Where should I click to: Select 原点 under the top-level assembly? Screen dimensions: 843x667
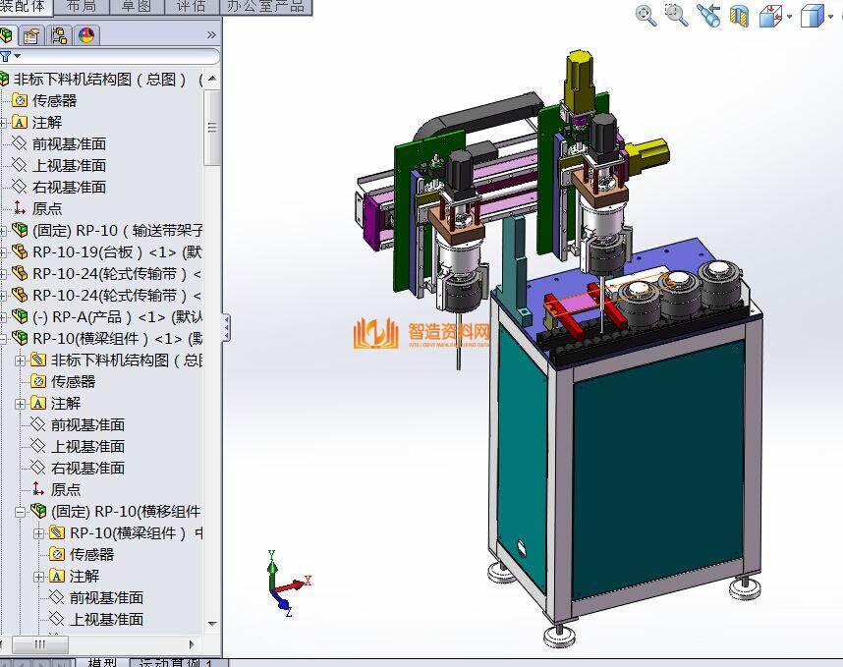pos(46,208)
